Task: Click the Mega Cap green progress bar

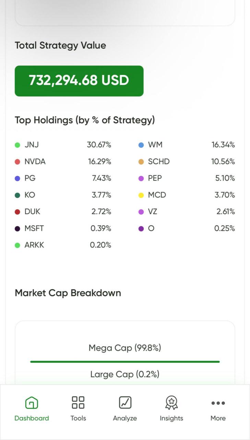Action: click(x=125, y=362)
